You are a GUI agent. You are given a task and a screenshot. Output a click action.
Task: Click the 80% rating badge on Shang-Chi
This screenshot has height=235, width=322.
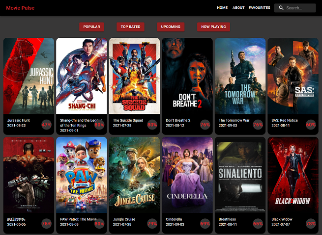pos(99,125)
